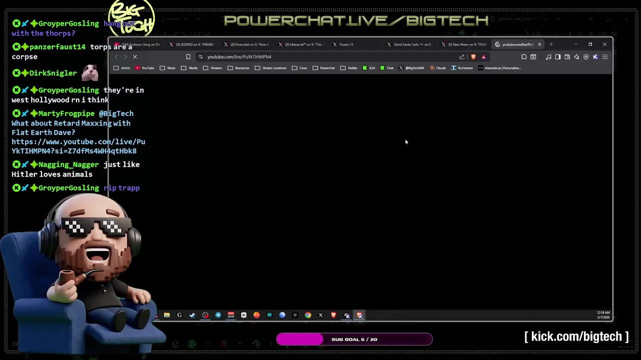Open Google Chrome from the taskbar
Viewport: 641px width, 360px height.
click(x=308, y=315)
